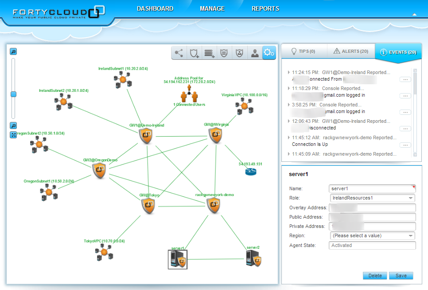
Task: Select the GW2@OregonDemo gateway node
Action: tap(100, 170)
